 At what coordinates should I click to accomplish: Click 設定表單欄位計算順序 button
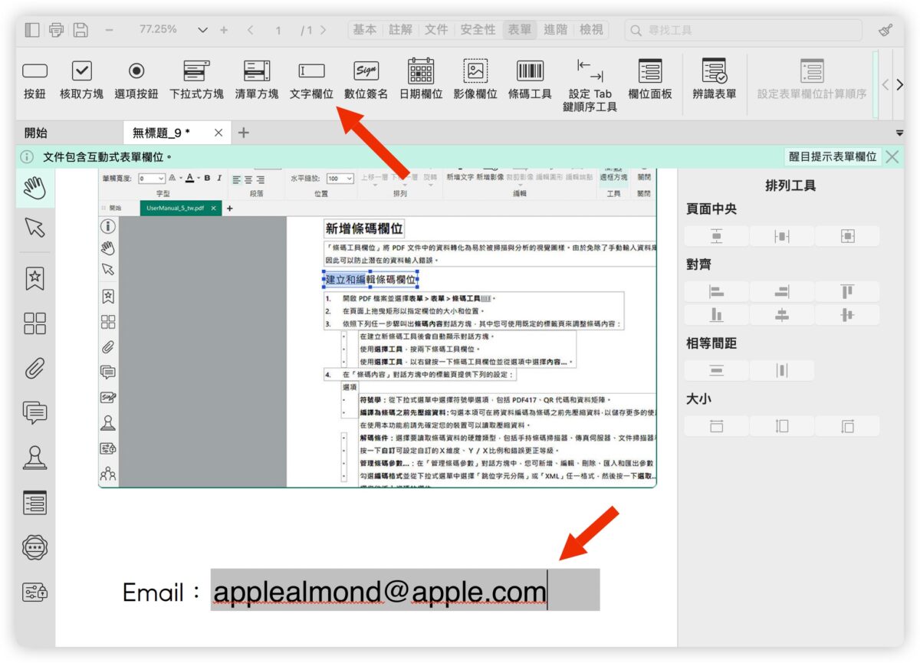pos(812,80)
